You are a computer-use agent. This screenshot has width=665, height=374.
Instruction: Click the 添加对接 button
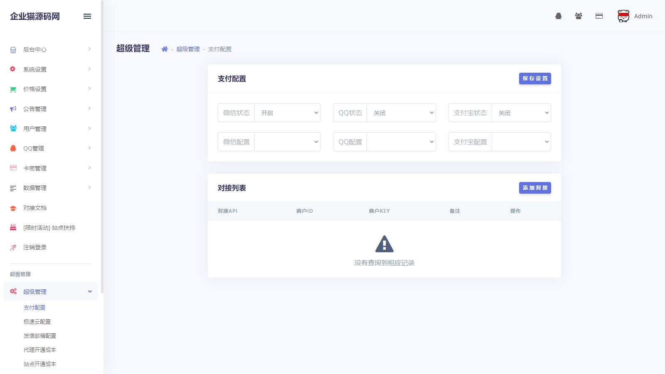[x=535, y=188]
